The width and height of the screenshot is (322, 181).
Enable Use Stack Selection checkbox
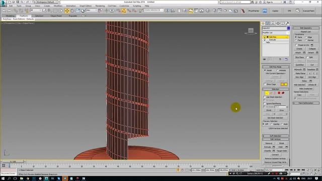pos(265,97)
